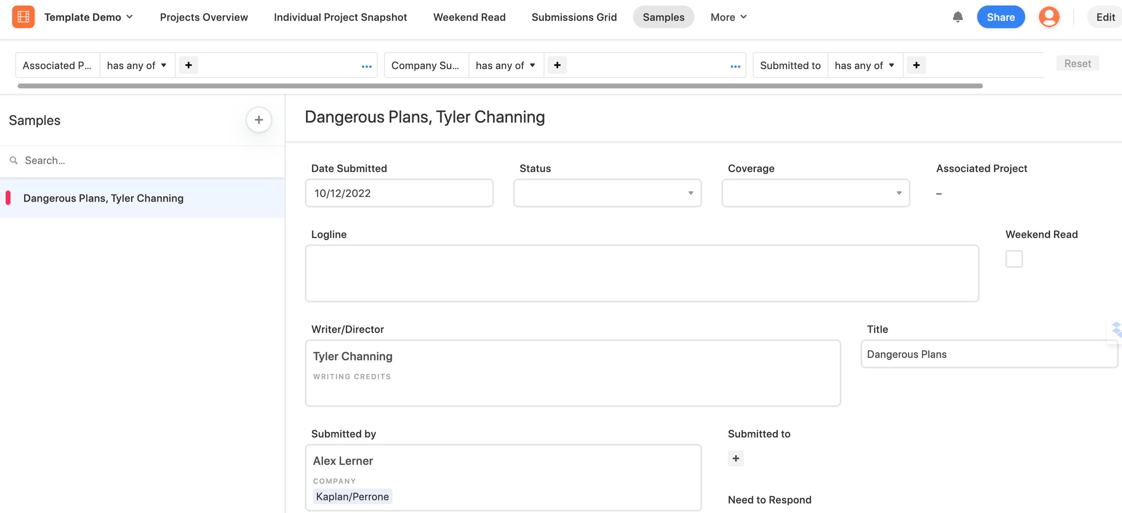This screenshot has width=1122, height=513.
Task: Add value to Associated Project filter
Action: click(188, 66)
